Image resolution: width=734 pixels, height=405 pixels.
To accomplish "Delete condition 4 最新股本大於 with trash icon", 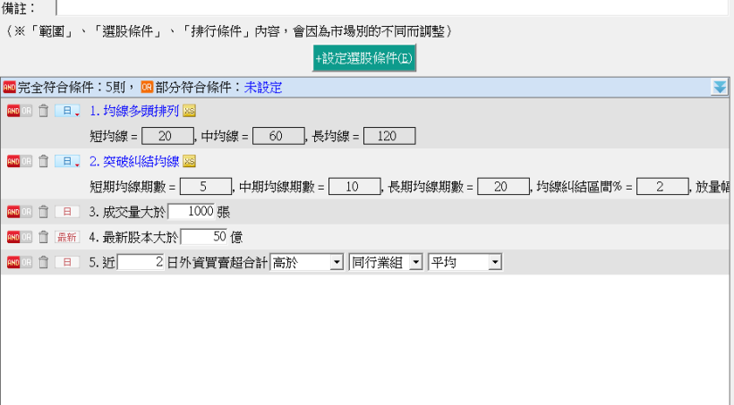I will (x=43, y=237).
